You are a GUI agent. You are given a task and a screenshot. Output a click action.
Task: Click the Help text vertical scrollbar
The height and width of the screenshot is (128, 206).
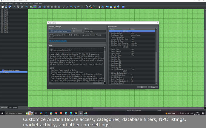coord(105,64)
